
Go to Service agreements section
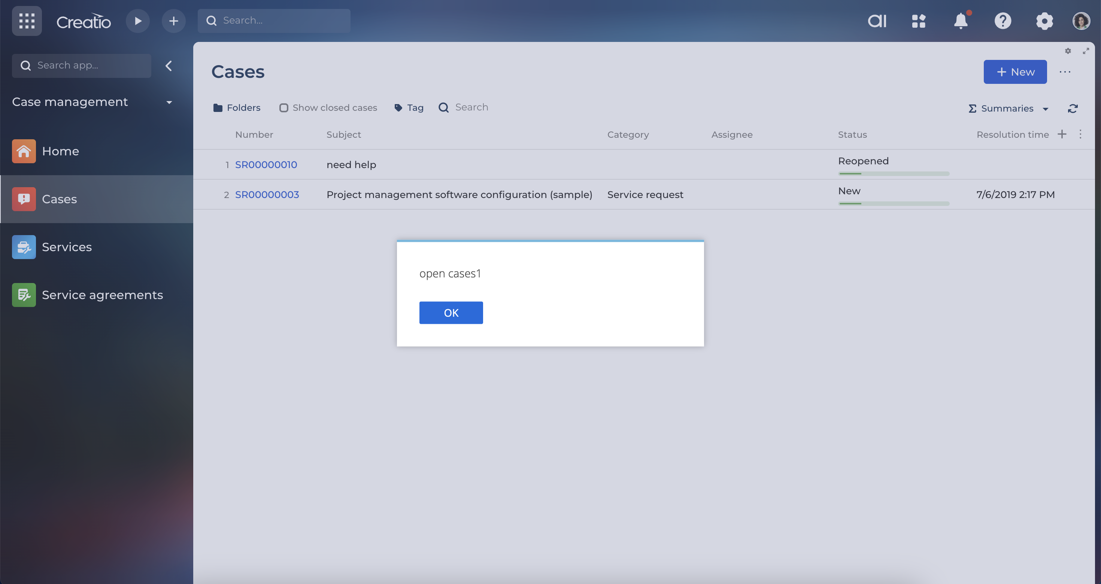[102, 295]
